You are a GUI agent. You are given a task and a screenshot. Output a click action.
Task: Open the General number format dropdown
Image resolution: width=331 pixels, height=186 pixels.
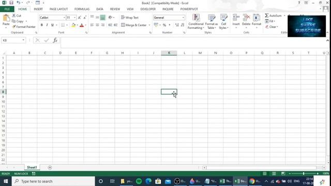(183, 18)
